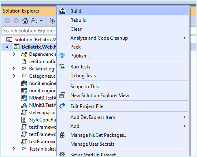Open dropdown arrow next to Switch Views
Screen dimensions: 197x157
pos(41,21)
